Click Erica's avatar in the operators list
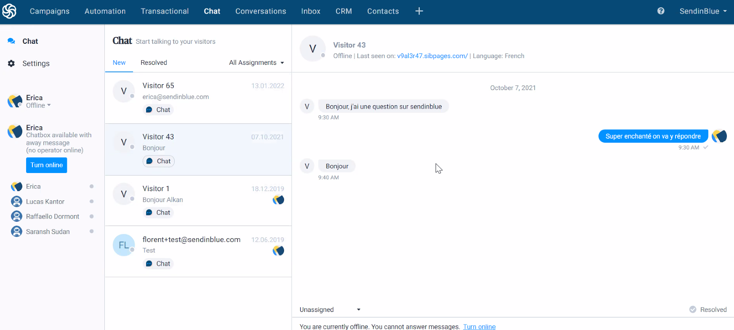 point(16,186)
